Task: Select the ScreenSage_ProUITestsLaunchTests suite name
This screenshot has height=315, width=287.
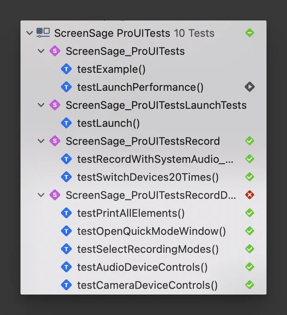Action: click(x=156, y=105)
